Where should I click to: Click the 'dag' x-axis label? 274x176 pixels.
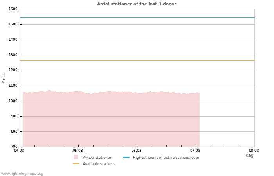(249, 155)
